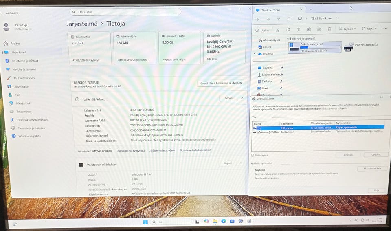This screenshot has width=391, height=231.
Task: Open the Näytä view dropdown
Action: 369,29
